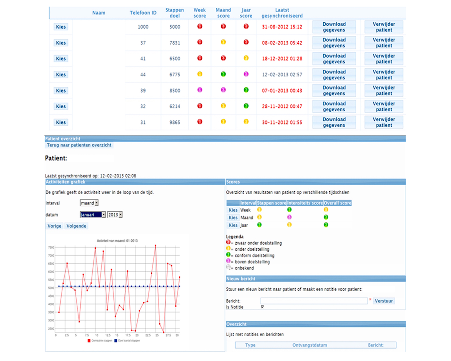Image resolution: width=451 pixels, height=361 pixels.
Task: Click green month score icon for phone 44
Action: point(223,74)
